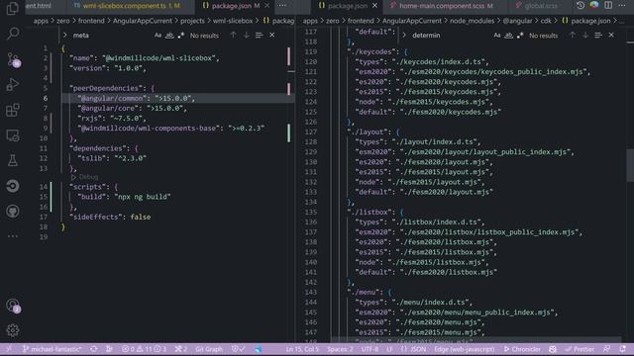Toggle whole word in right find widget
The image size is (634, 356).
click(508, 36)
